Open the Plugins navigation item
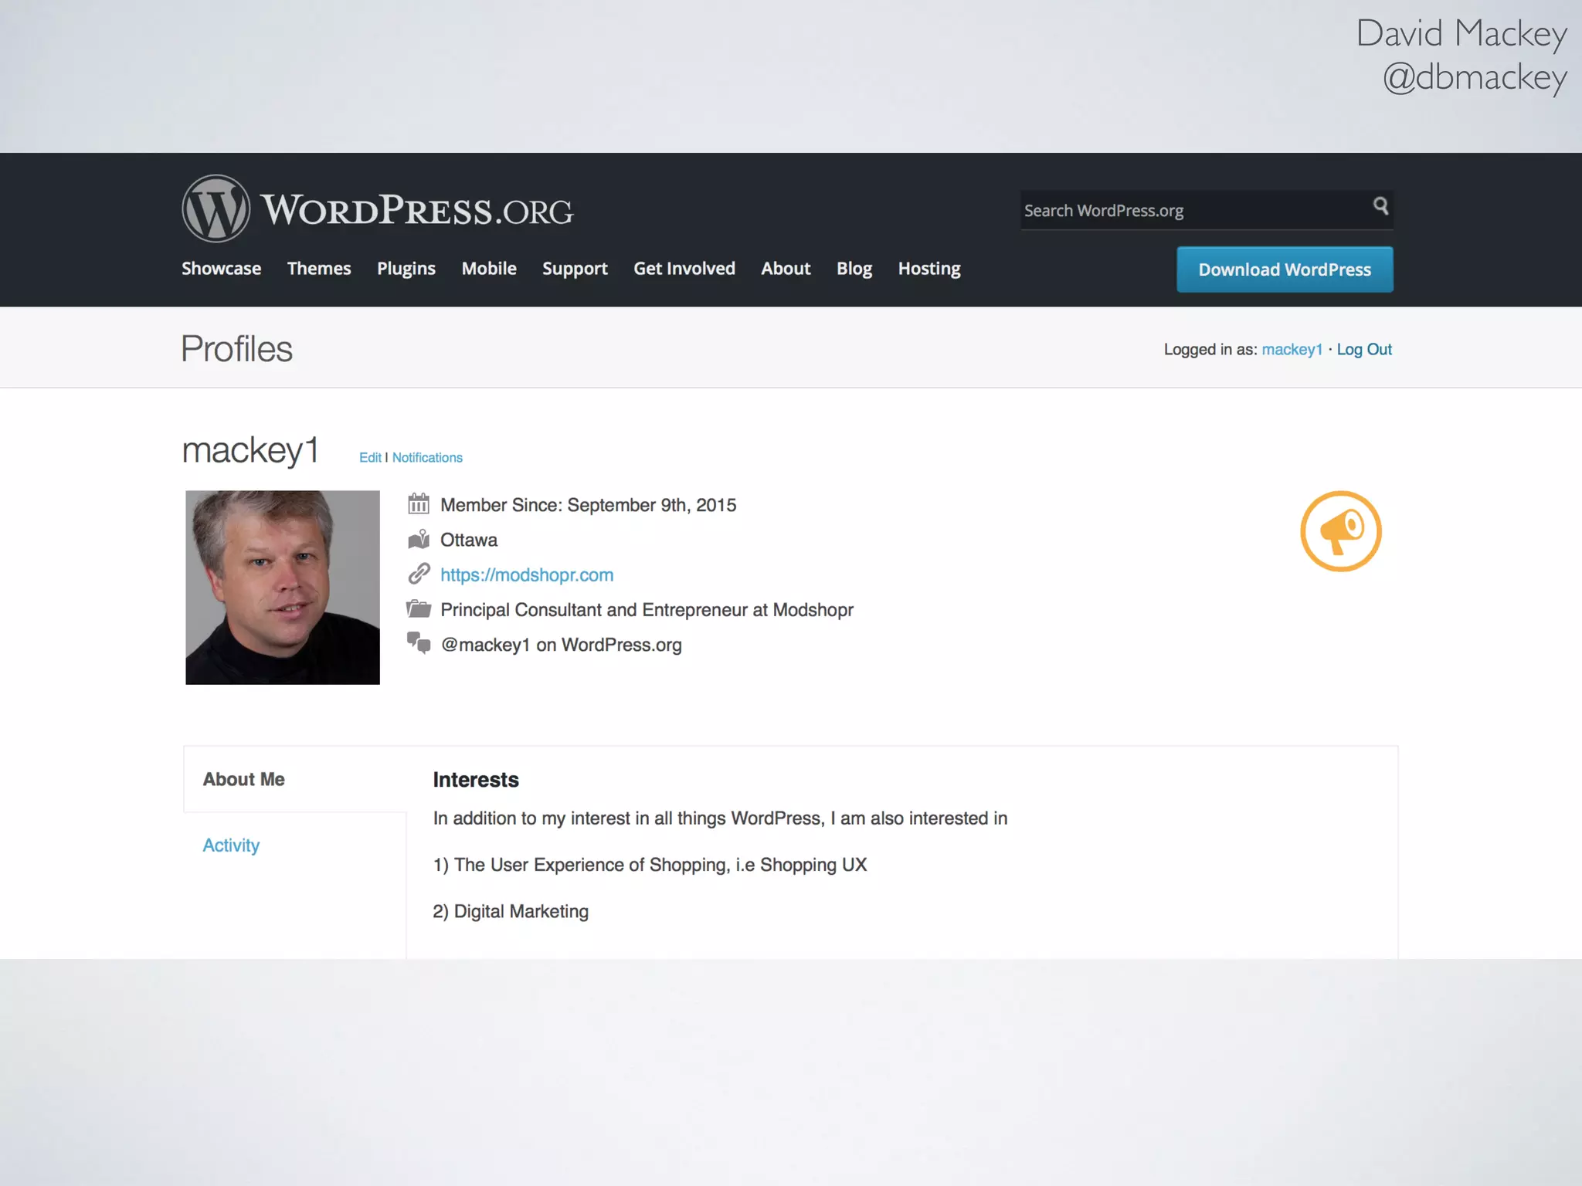This screenshot has width=1582, height=1186. pos(406,269)
